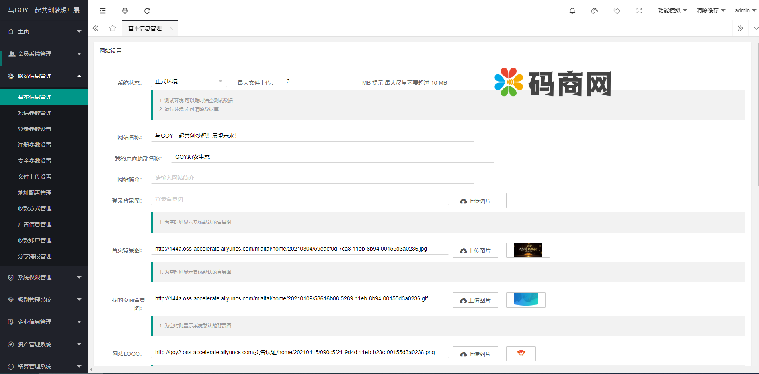Click the home tab icon
759x374 pixels.
point(113,28)
